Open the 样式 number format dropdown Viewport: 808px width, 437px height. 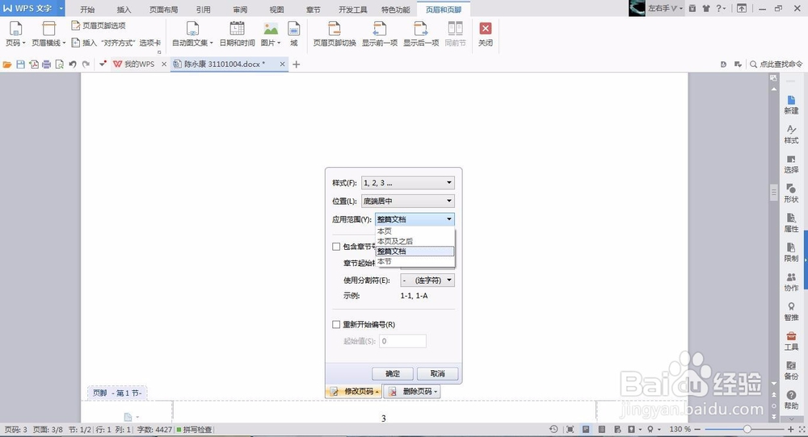(407, 182)
